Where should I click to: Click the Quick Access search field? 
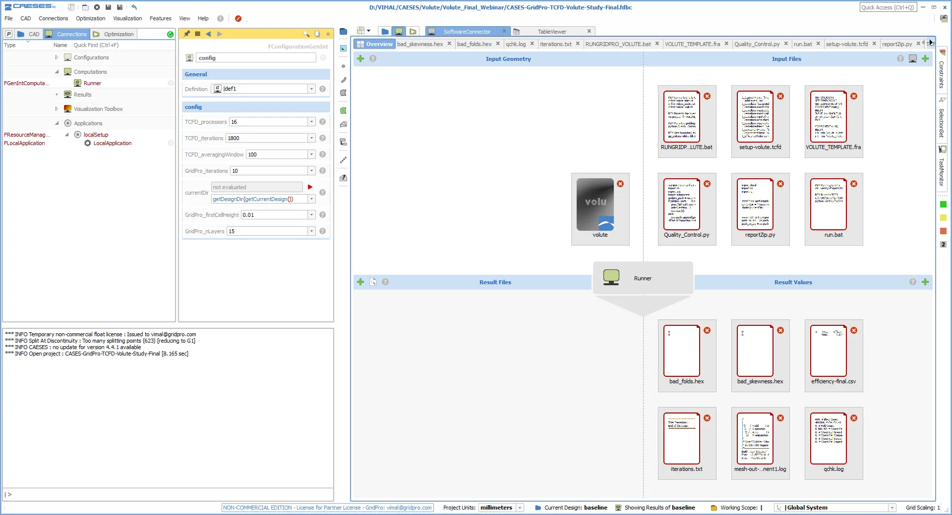888,7
